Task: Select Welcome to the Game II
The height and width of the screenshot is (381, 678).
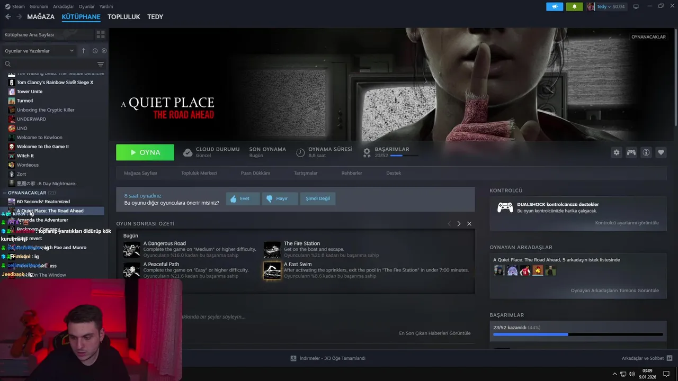Action: point(43,147)
